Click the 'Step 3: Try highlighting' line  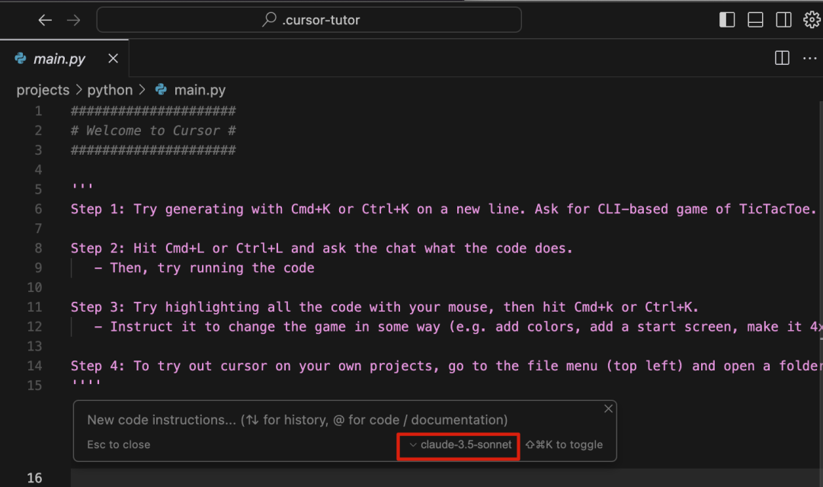(384, 307)
